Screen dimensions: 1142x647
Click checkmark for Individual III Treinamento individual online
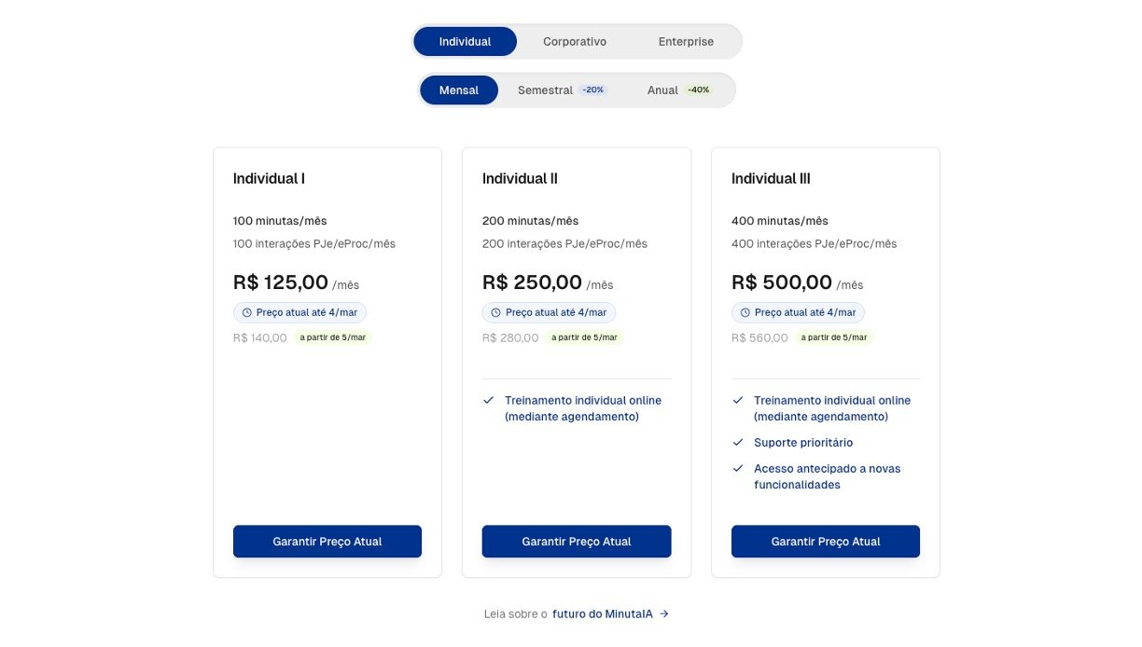click(738, 401)
